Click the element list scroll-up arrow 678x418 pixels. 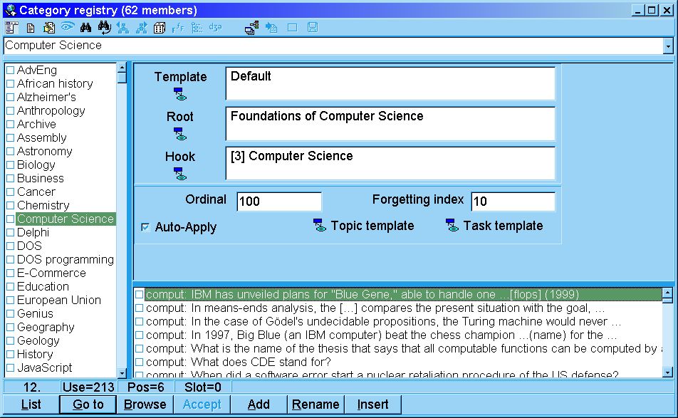click(667, 293)
